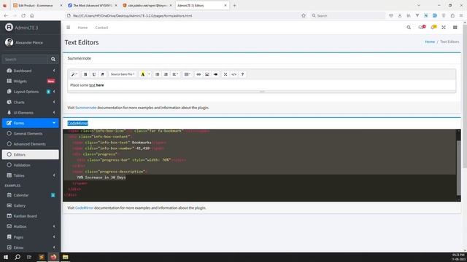This screenshot has height=262, width=467.
Task: Open the Summernote style magic wand menu
Action: tap(74, 74)
